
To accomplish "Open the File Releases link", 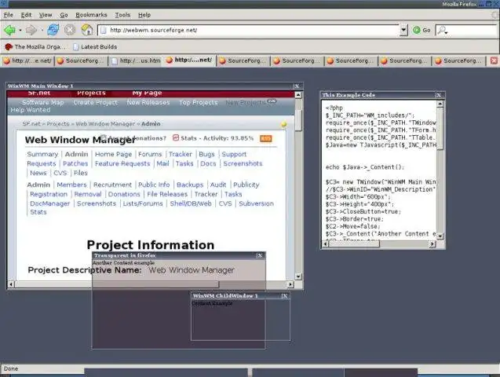I will tap(167, 194).
